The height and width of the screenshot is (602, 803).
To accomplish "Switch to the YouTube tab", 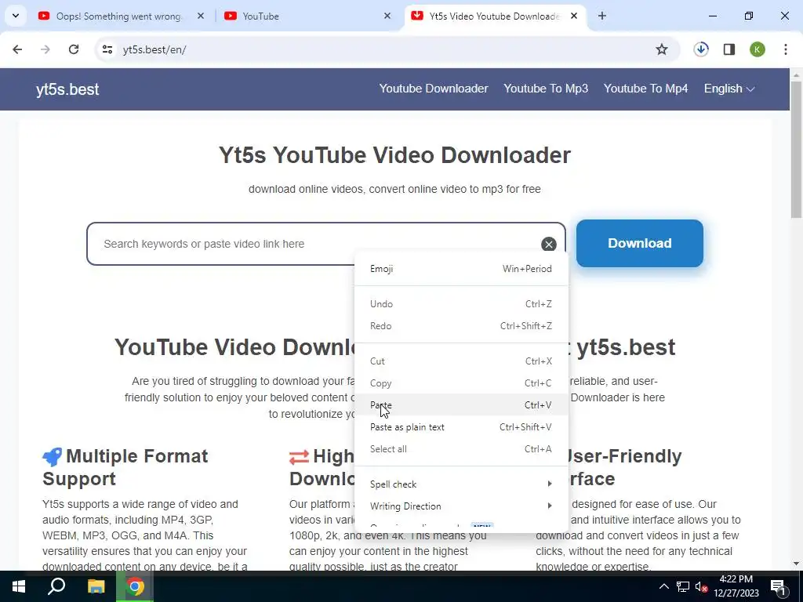I will click(307, 16).
